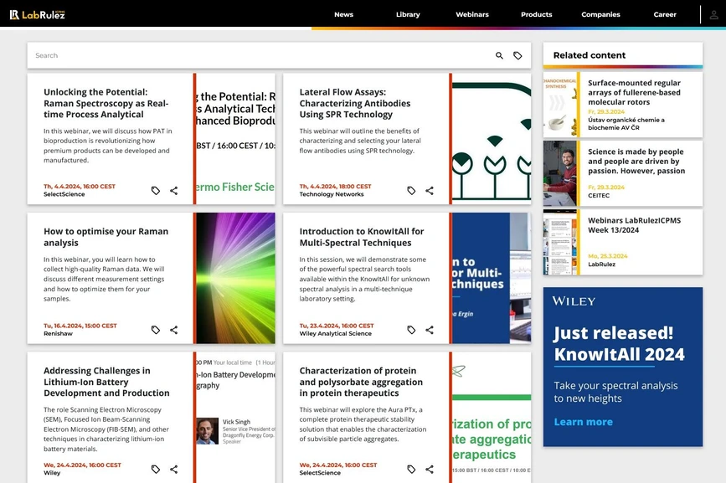Viewport: 726px width, 483px height.
Task: Click the Thermo Fisher webinar banner image
Action: point(235,139)
